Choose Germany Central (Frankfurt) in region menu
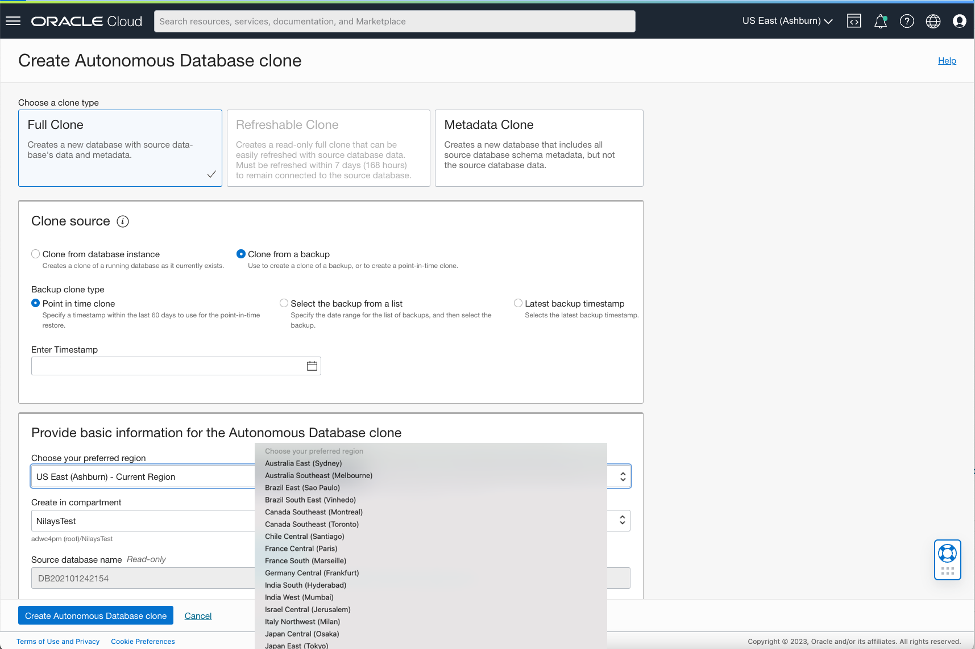 (x=312, y=573)
